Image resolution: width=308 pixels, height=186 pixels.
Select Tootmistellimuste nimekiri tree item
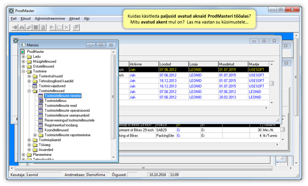(63, 96)
